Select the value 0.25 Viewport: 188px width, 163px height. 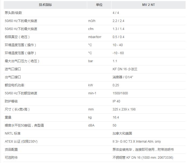(116, 85)
